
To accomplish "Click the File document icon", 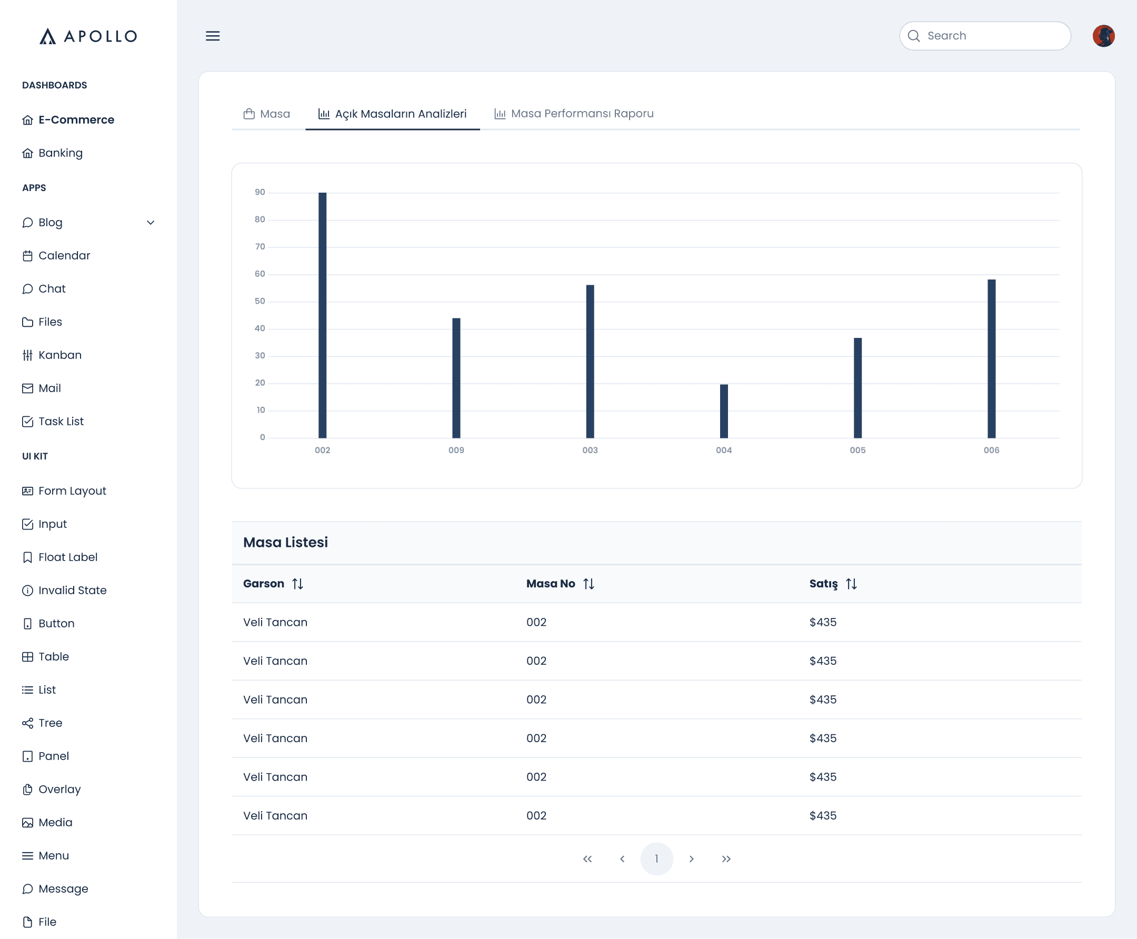I will (27, 922).
